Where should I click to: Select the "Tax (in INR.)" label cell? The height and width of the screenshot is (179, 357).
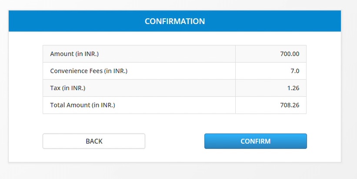coord(68,88)
